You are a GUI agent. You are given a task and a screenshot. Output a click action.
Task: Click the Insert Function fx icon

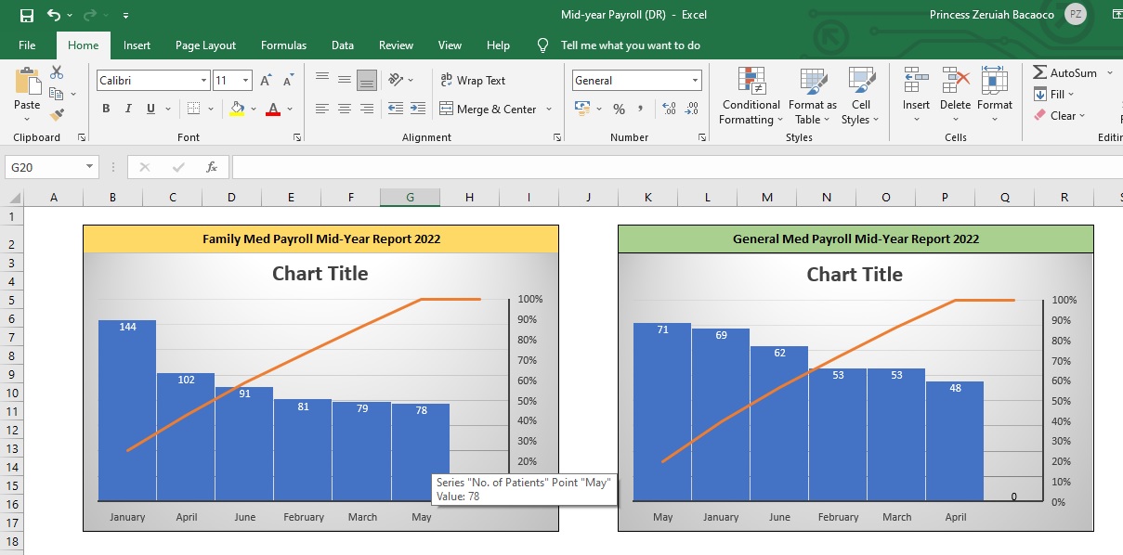tap(212, 167)
